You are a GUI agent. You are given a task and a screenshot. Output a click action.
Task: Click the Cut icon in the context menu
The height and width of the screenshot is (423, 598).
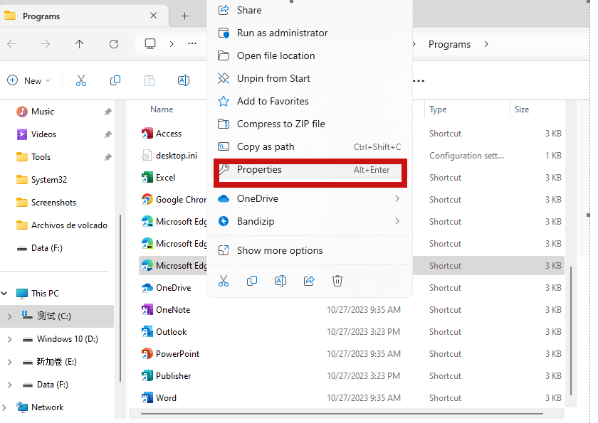click(x=224, y=281)
